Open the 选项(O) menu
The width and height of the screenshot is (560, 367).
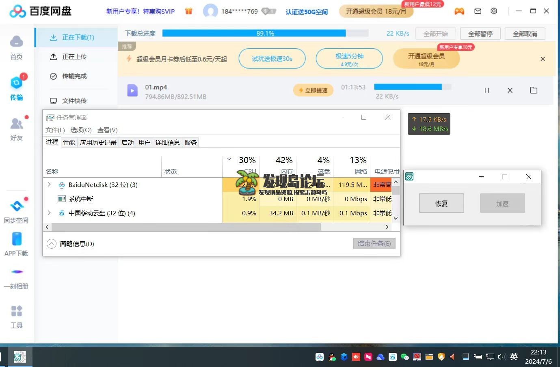(x=81, y=130)
